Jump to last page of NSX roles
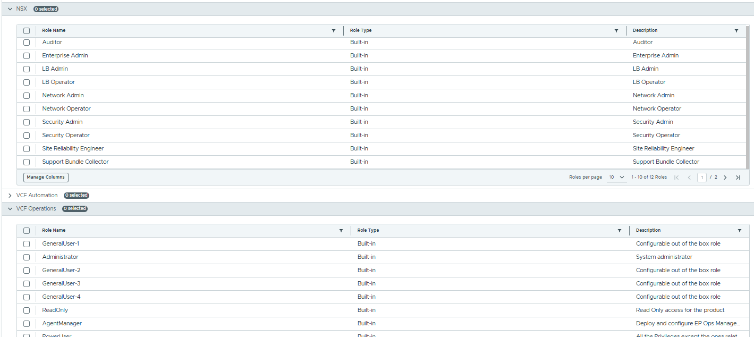The width and height of the screenshot is (754, 337). [738, 178]
